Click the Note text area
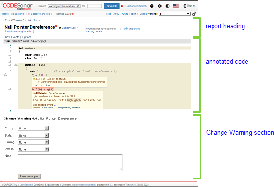The image size is (274, 187). [70, 162]
